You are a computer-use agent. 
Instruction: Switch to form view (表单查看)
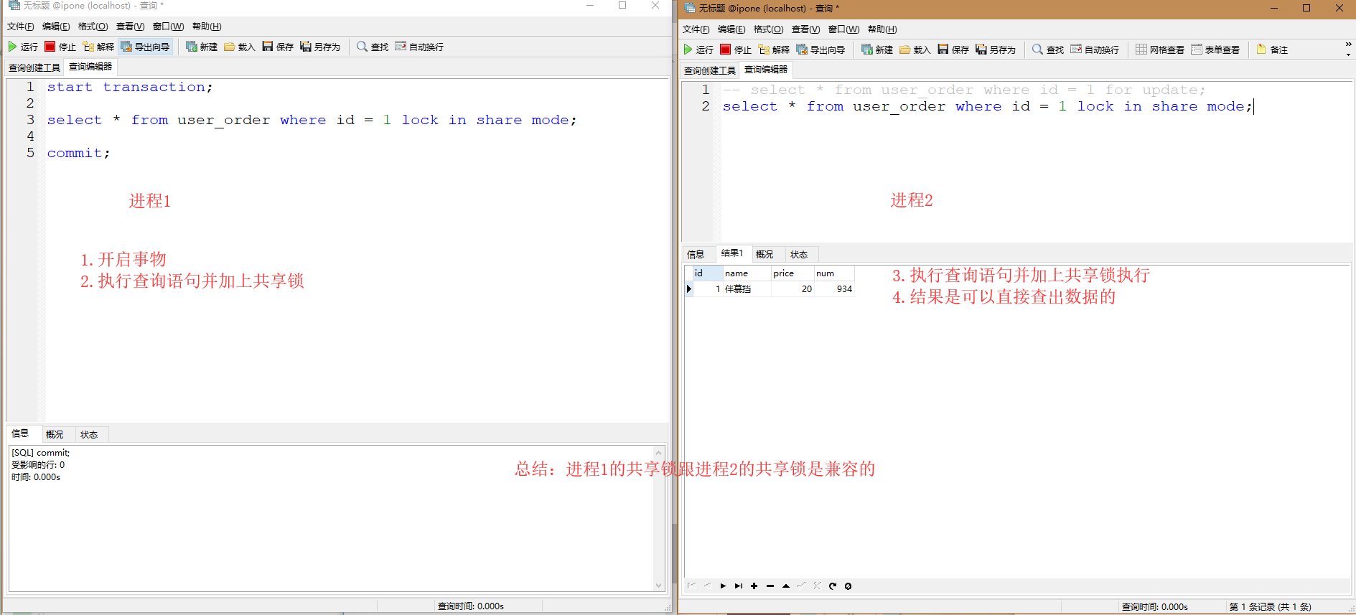click(1215, 50)
